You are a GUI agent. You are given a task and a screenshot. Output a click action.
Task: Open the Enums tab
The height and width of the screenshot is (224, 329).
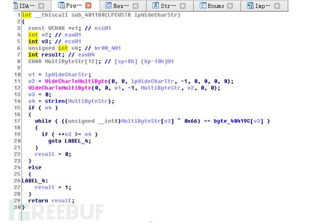pyautogui.click(x=217, y=5)
